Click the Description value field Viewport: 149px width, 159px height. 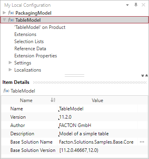point(97,134)
